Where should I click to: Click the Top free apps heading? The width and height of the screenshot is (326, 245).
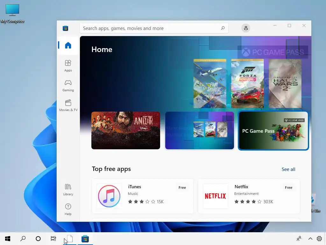(x=111, y=169)
